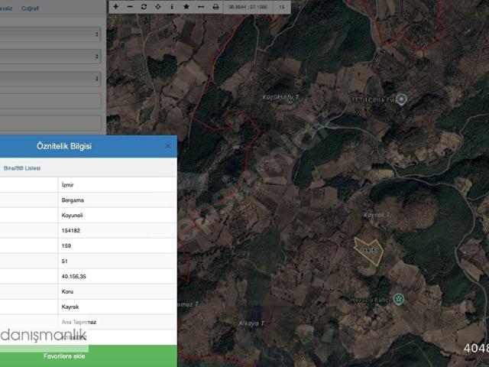Click the Hayızlı Bahçe map marker
Viewport: 489px width, 367px height.
pos(399,299)
